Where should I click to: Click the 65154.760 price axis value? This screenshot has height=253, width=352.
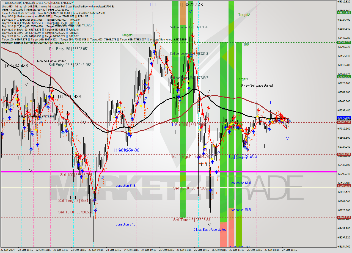point(344,246)
